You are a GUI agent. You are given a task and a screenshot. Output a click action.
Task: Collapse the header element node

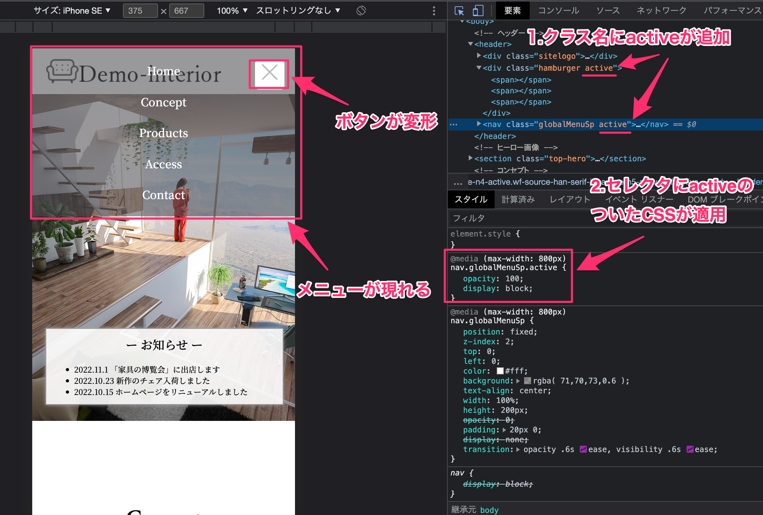click(x=470, y=44)
